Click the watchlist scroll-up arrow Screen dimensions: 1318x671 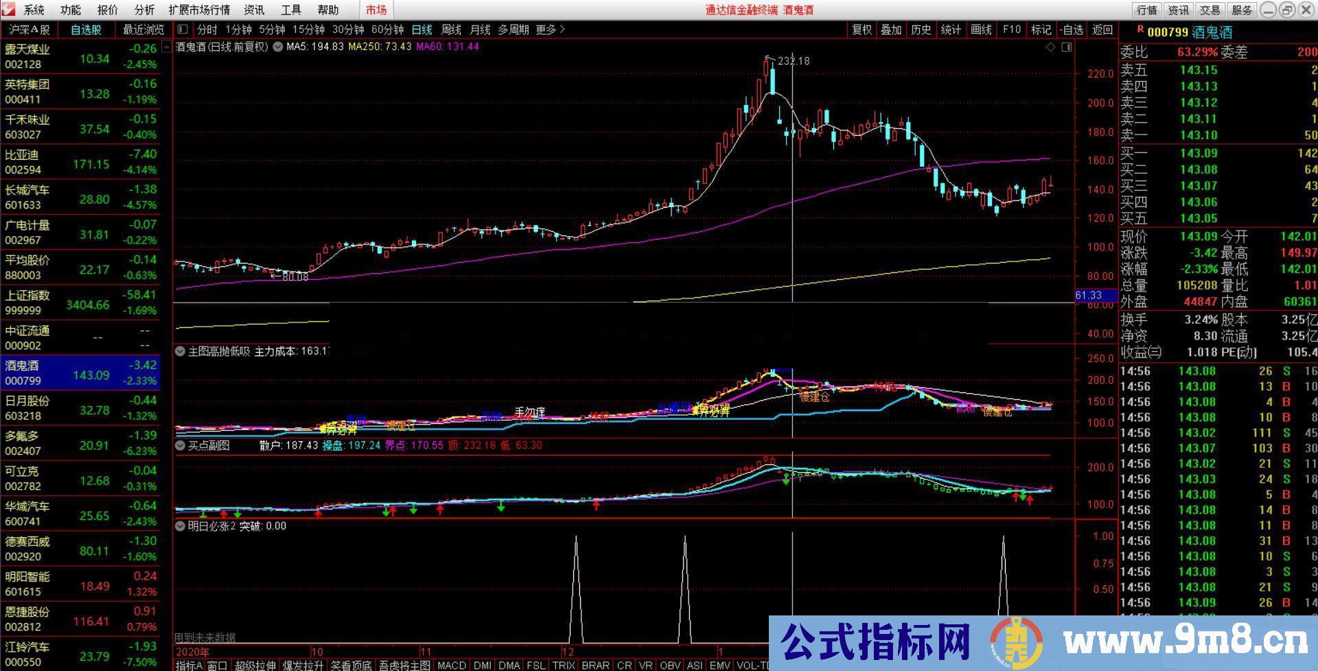coord(167,47)
